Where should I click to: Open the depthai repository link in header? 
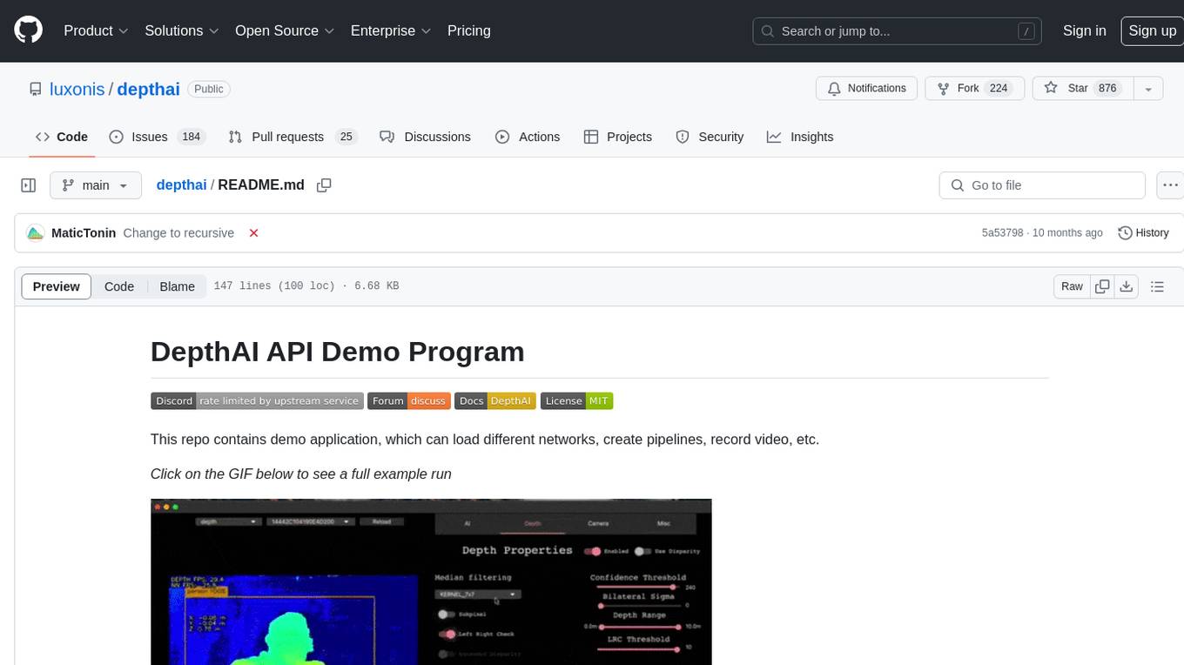(148, 89)
